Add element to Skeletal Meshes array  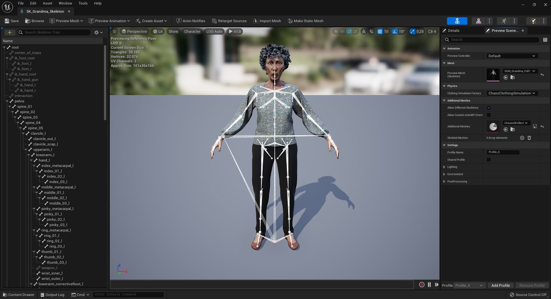coord(522,138)
